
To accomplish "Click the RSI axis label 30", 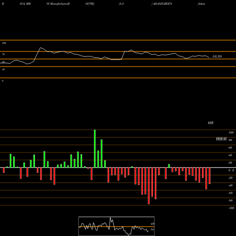I will pyautogui.click(x=3, y=69).
